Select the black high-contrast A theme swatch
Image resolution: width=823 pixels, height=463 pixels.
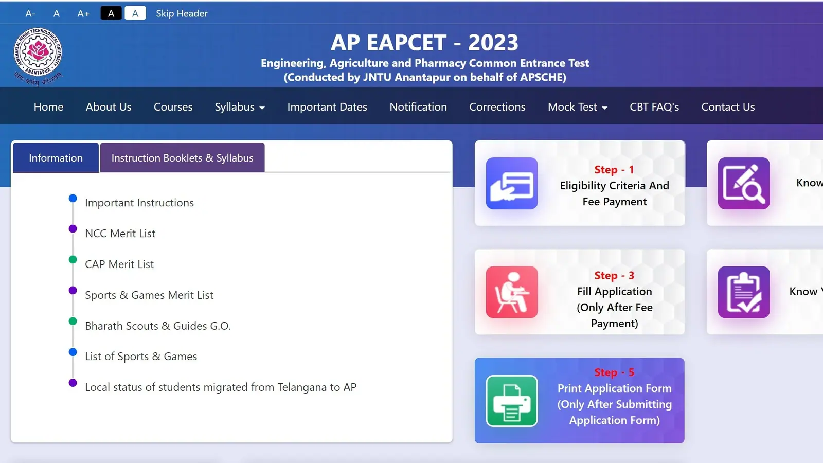click(111, 13)
